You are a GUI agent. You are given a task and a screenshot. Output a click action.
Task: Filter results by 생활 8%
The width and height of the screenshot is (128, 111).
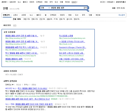[x=49, y=19]
